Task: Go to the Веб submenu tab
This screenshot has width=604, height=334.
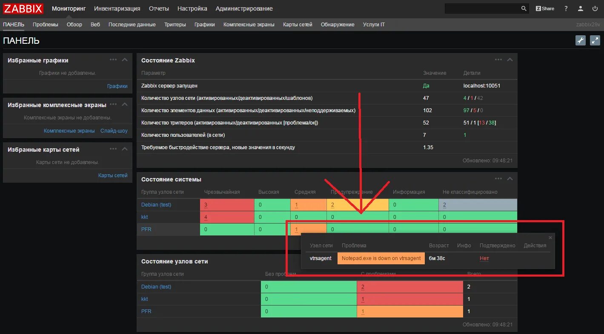Action: [95, 25]
